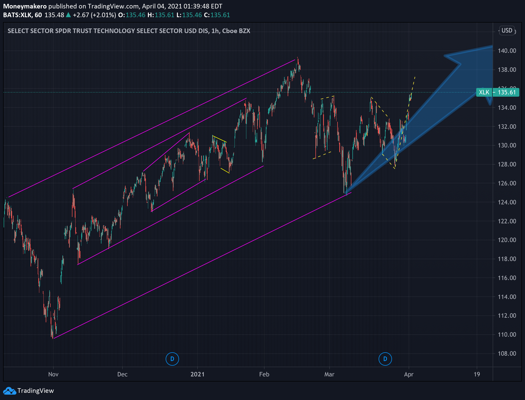
Task: Click the Mar time axis label
Action: [x=329, y=374]
